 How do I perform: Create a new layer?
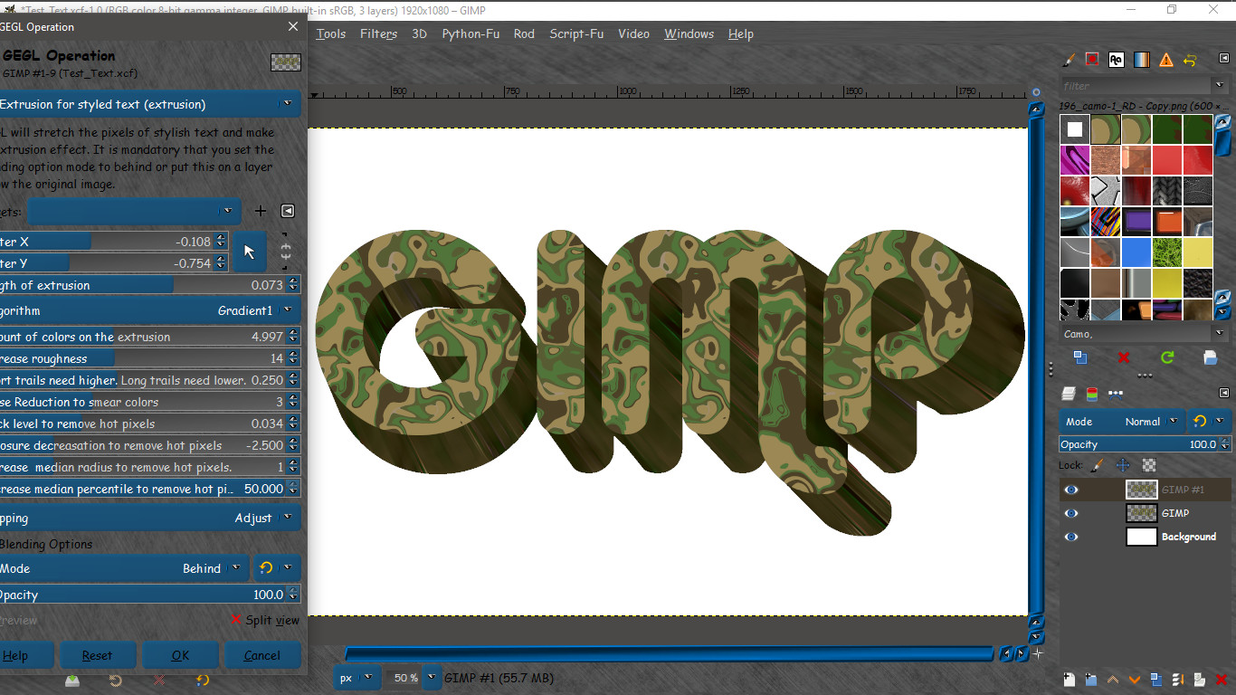click(1069, 679)
